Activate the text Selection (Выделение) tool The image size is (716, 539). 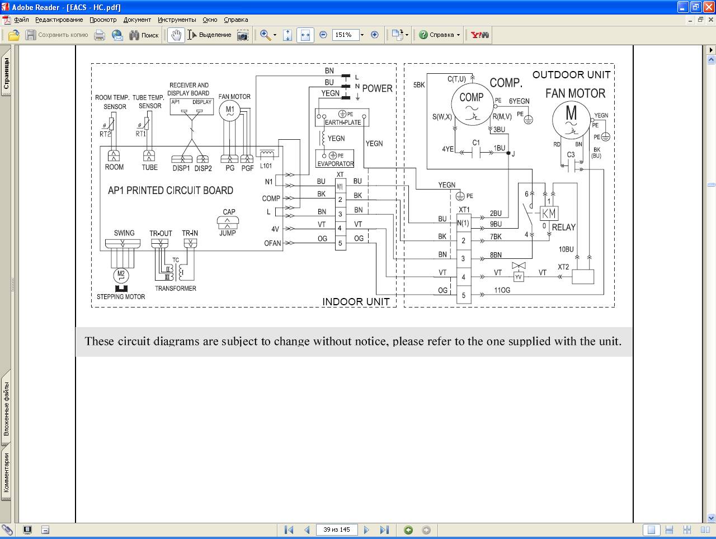(x=209, y=35)
